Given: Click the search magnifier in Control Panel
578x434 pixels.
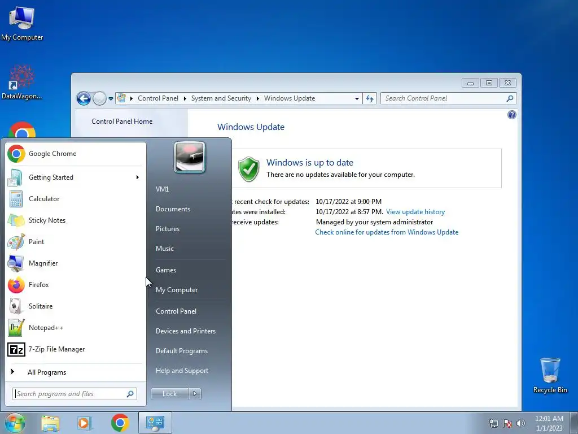Looking at the screenshot, I should [510, 98].
